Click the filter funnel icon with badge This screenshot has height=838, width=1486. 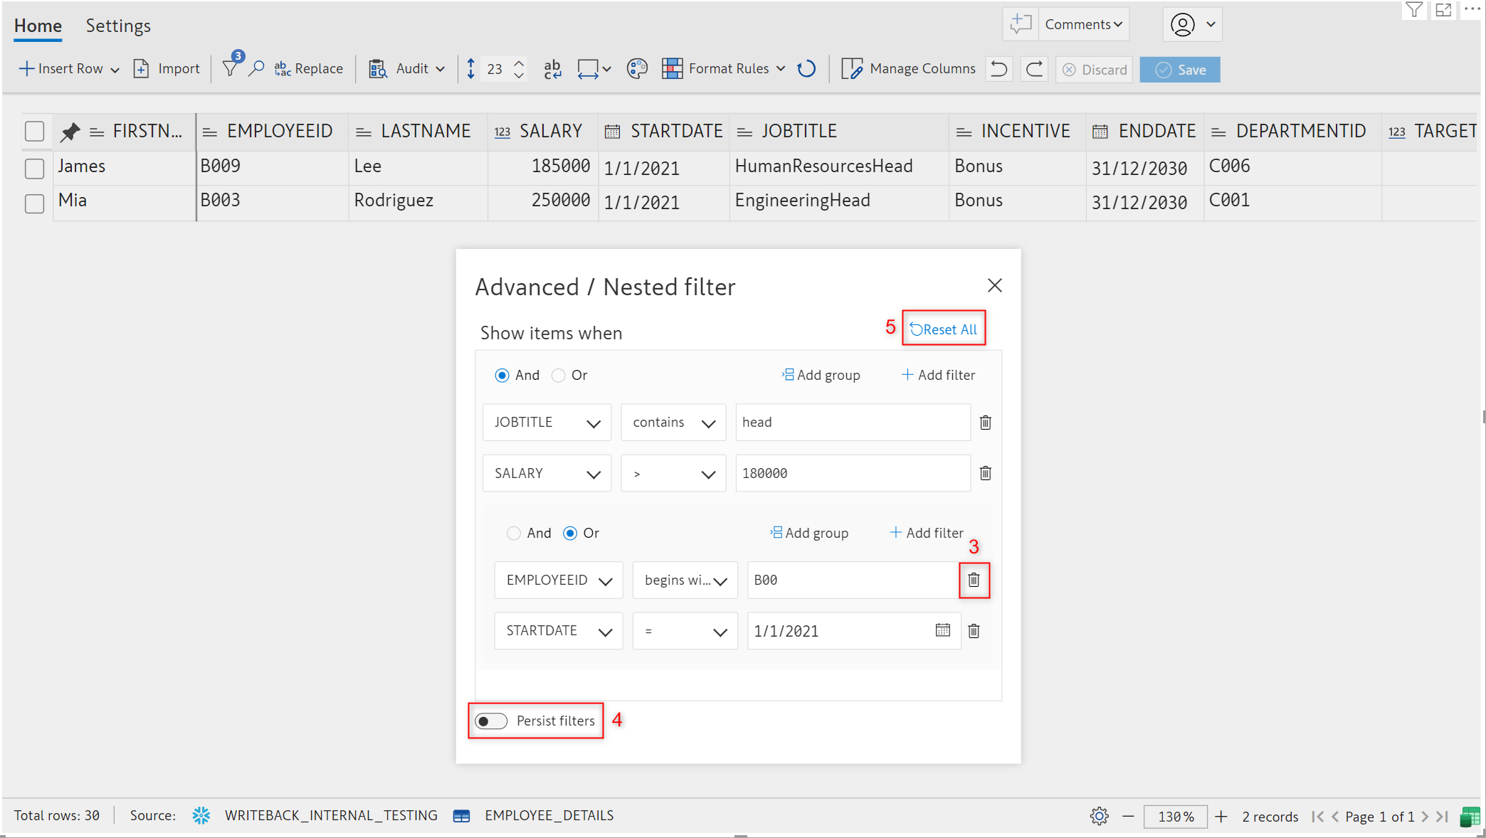tap(230, 68)
